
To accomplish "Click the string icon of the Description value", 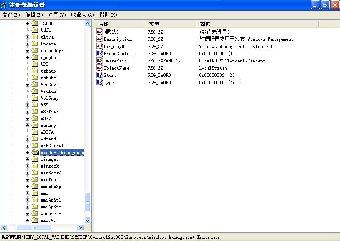I will click(100, 39).
